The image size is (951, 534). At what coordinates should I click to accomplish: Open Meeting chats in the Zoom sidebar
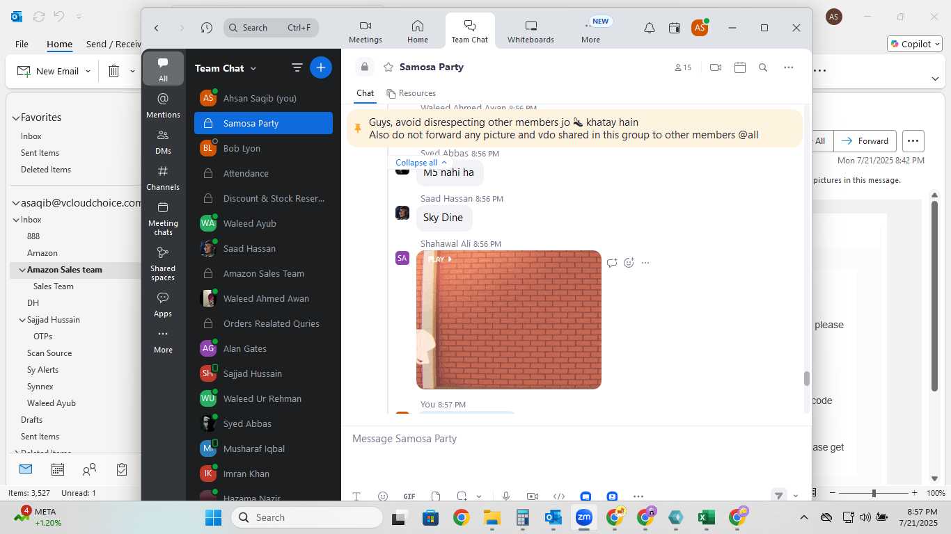(x=163, y=218)
